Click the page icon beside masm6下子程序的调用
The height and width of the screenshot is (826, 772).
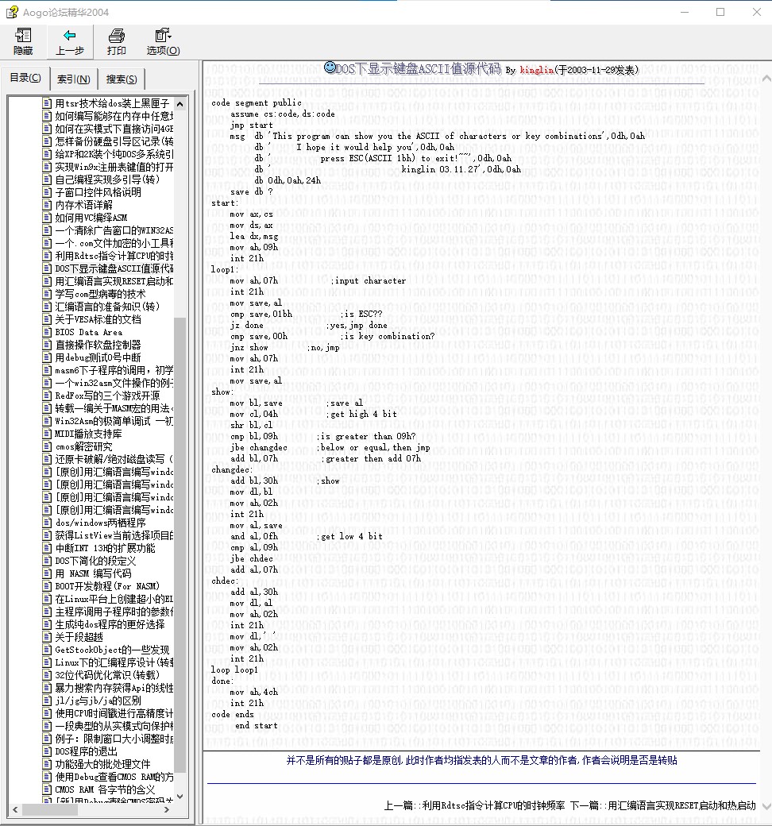click(48, 370)
